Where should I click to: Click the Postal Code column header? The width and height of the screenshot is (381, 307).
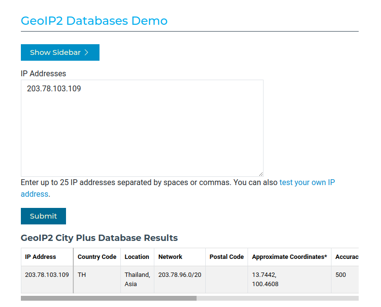click(226, 257)
